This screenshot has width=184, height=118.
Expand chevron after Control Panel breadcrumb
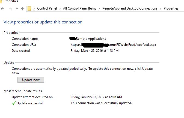coord(60,8)
